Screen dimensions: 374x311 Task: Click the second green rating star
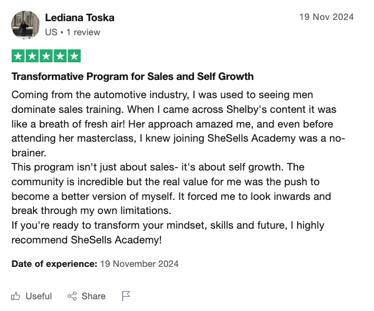pyautogui.click(x=32, y=56)
